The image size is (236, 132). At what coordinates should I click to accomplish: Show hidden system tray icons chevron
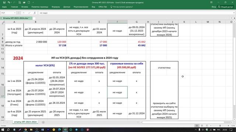(x=196, y=129)
